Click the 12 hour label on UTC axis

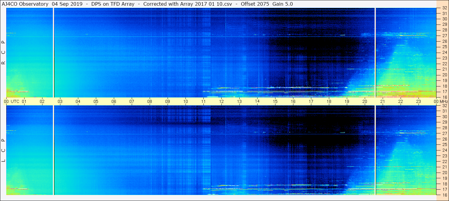(221, 101)
